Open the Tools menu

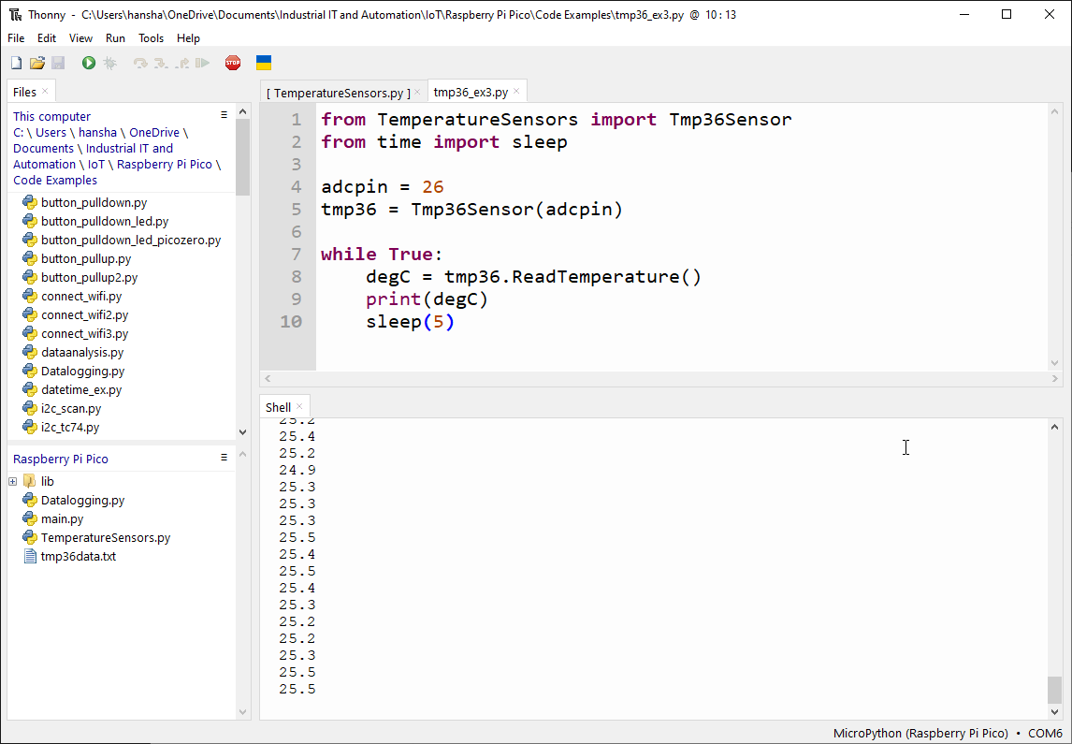tap(152, 38)
